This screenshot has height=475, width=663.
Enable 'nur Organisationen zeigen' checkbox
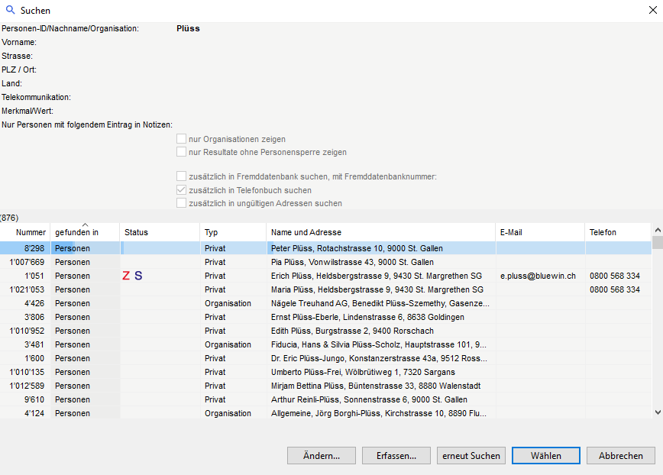pyautogui.click(x=182, y=139)
